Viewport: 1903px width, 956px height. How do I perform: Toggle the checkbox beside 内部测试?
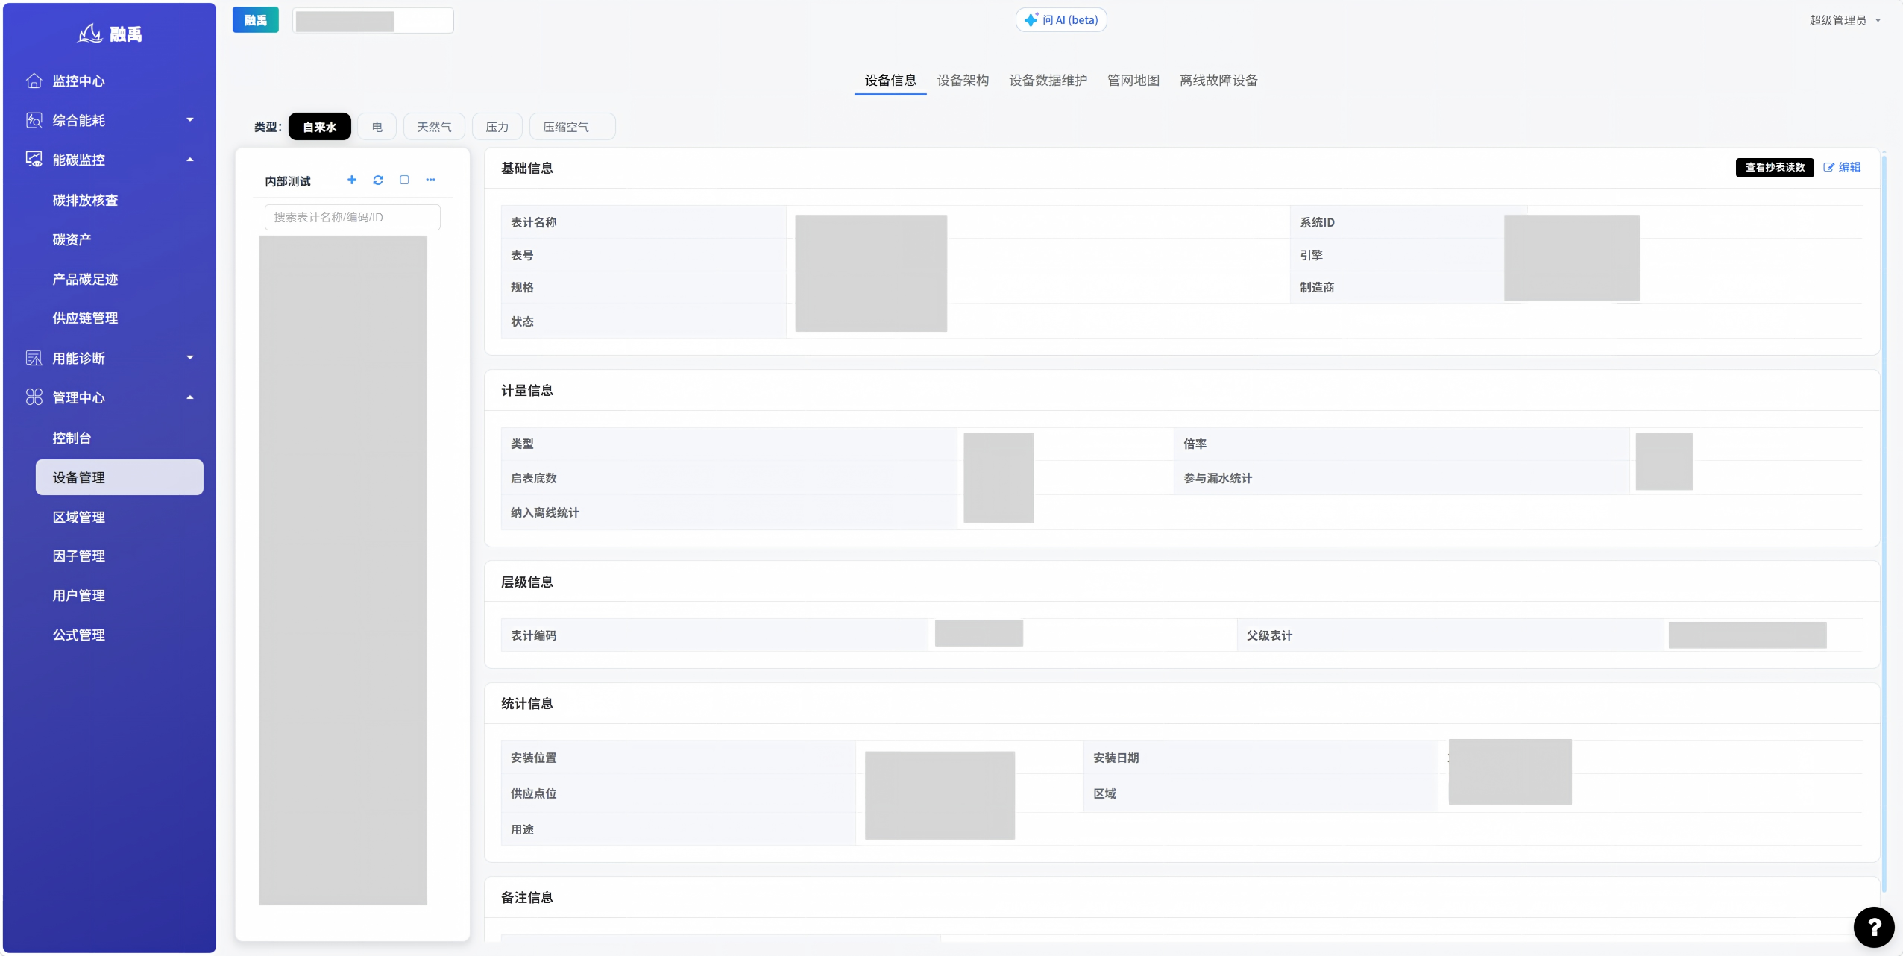(x=404, y=180)
